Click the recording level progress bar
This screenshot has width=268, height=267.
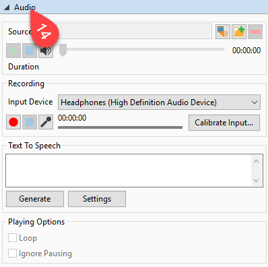click(x=120, y=127)
